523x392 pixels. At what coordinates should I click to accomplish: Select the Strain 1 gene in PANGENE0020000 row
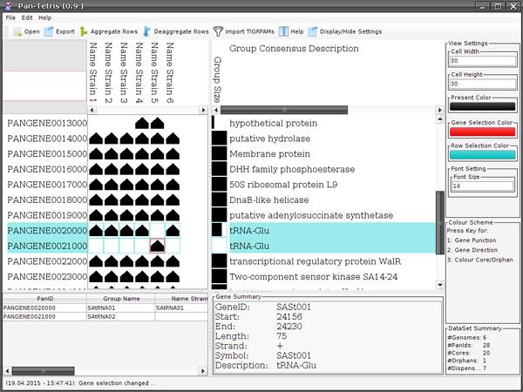click(96, 231)
